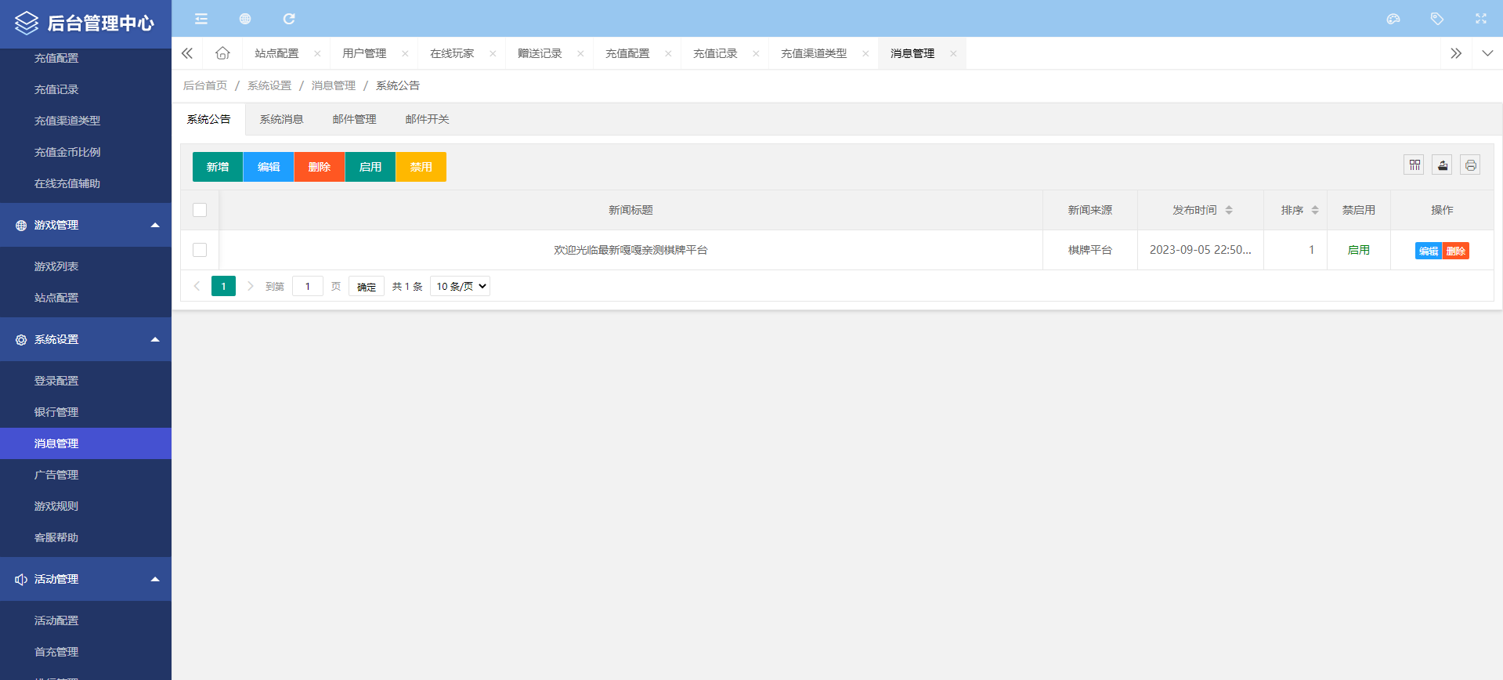This screenshot has height=680, width=1503.
Task: Open the column filter grid icon
Action: [1414, 165]
